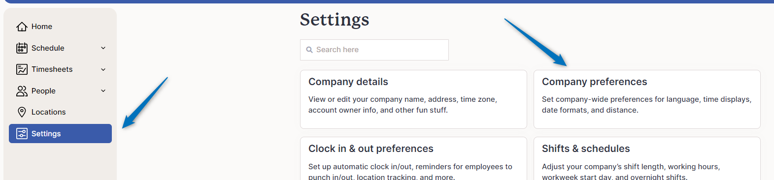The image size is (774, 180).
Task: Open the Company preferences card
Action: [647, 99]
